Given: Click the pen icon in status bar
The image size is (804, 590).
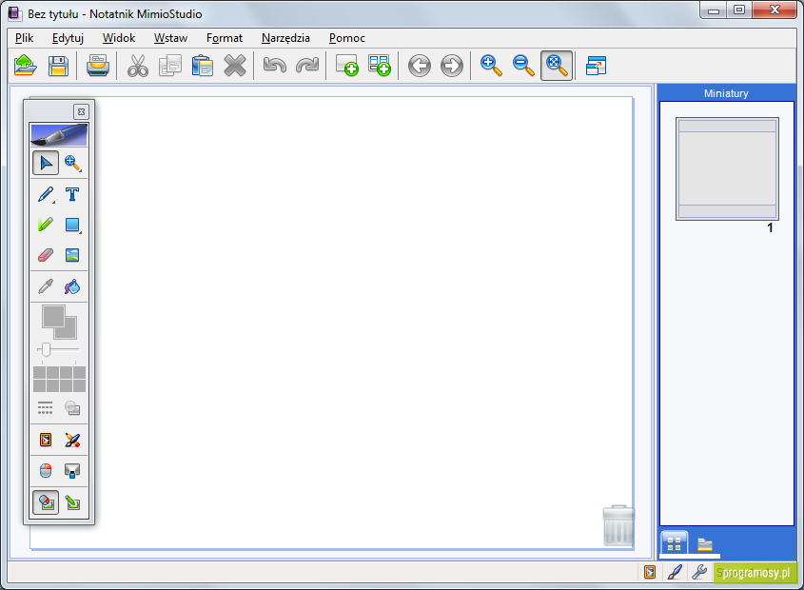Looking at the screenshot, I should [675, 572].
